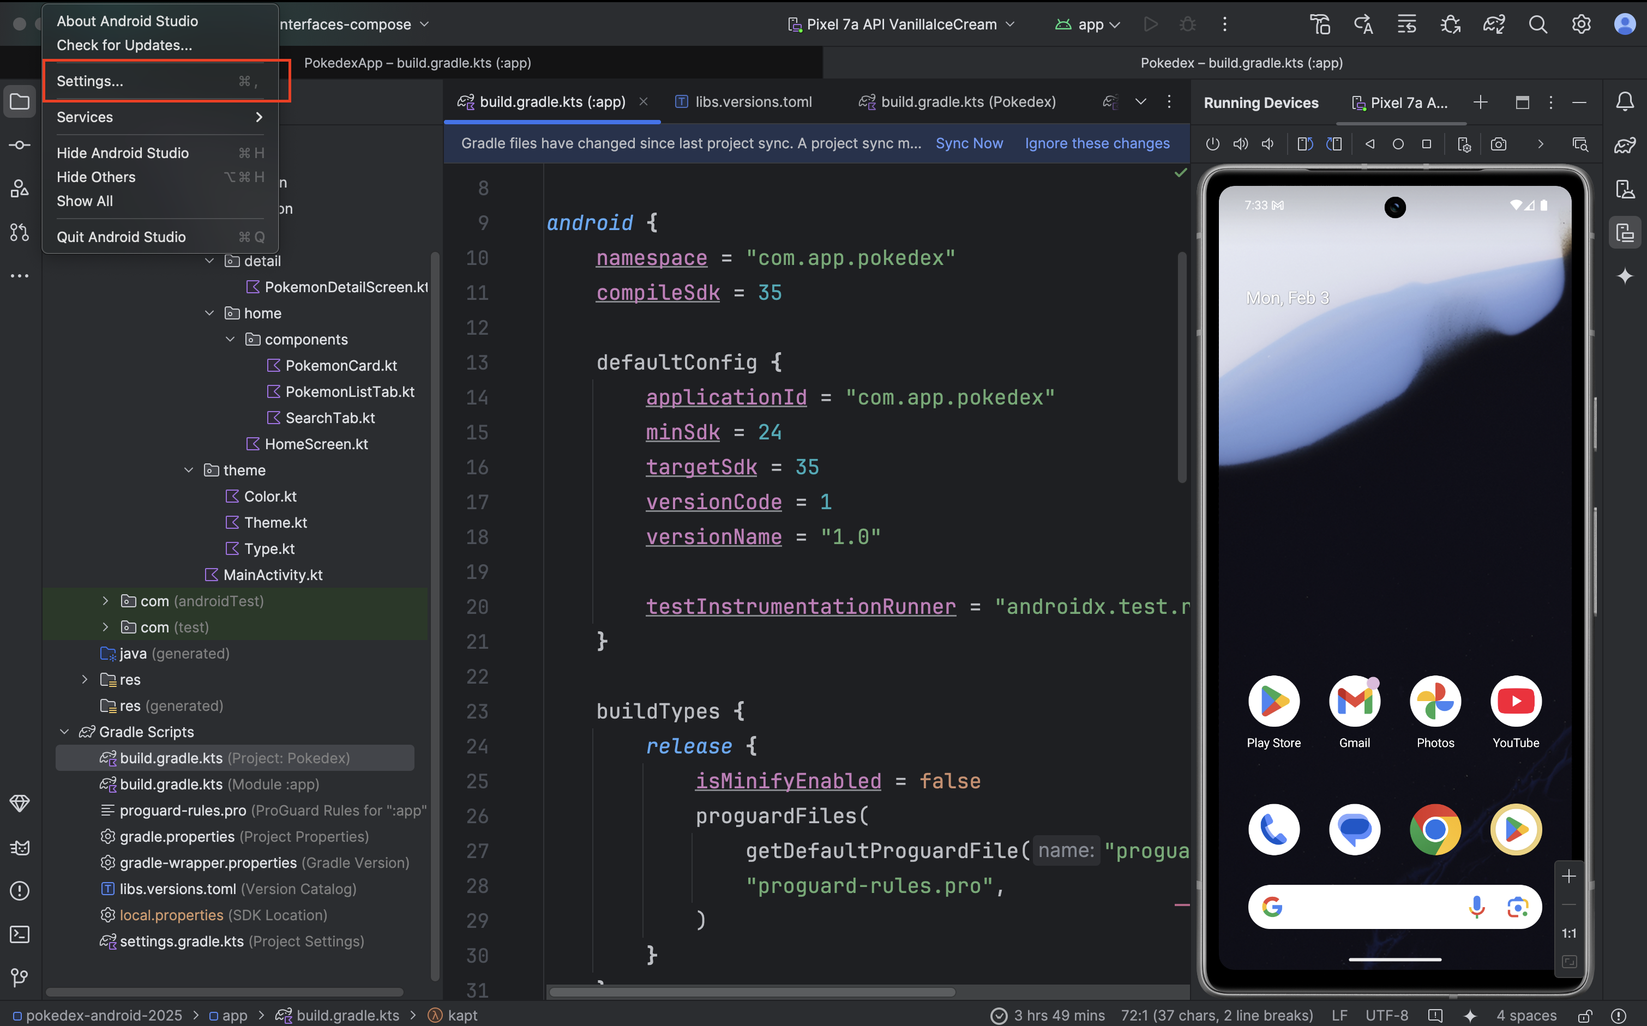Open the Terminal tool window icon
Image resolution: width=1647 pixels, height=1026 pixels.
tap(20, 934)
